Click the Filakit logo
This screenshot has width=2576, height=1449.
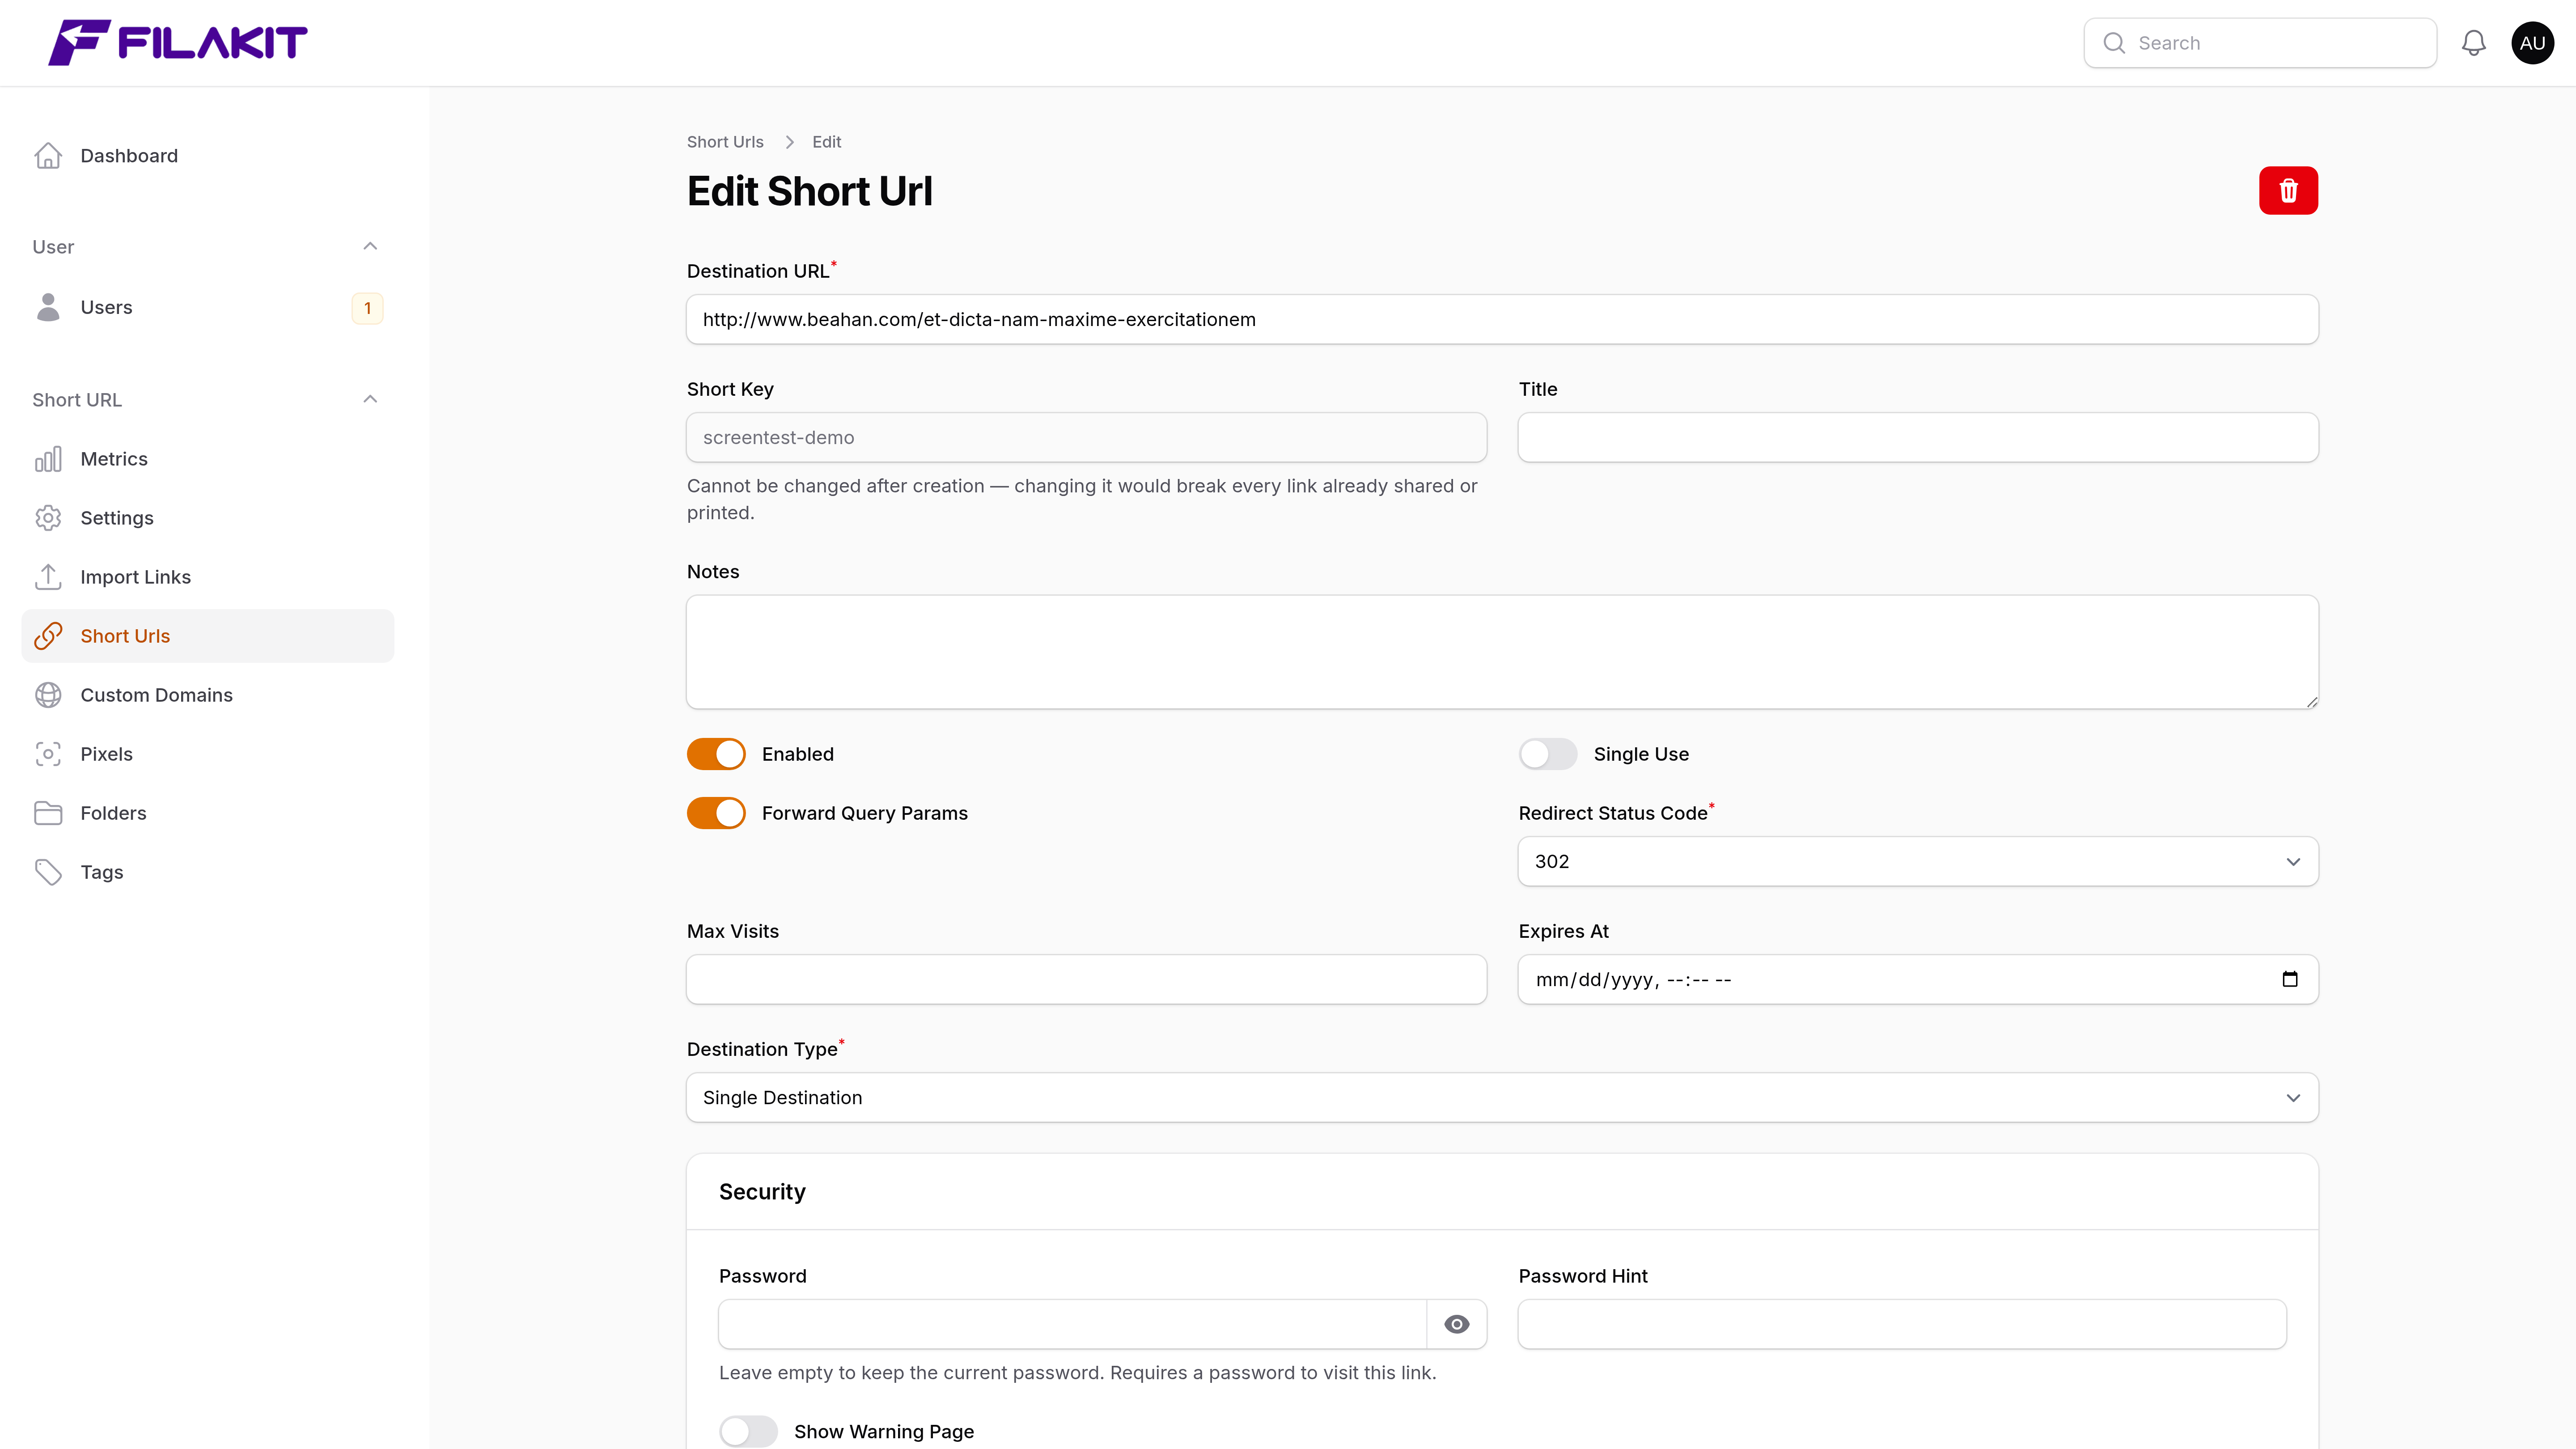(178, 43)
